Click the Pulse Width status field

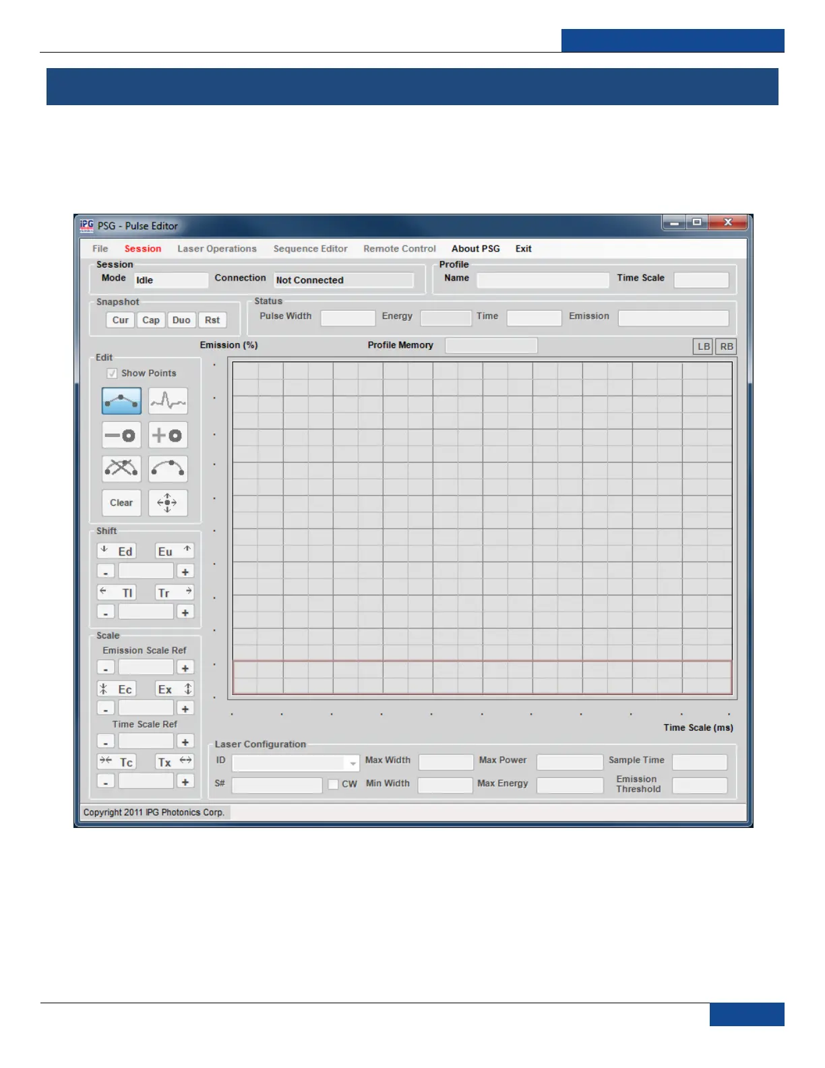[348, 318]
